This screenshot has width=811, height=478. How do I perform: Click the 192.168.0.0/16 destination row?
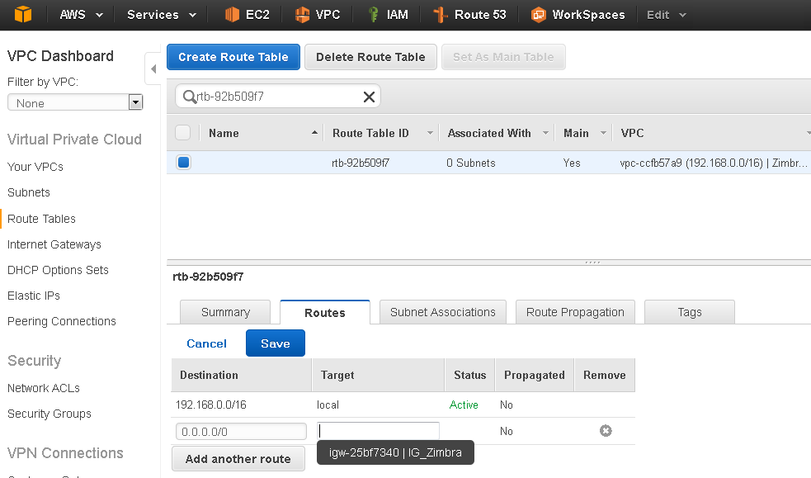point(403,405)
